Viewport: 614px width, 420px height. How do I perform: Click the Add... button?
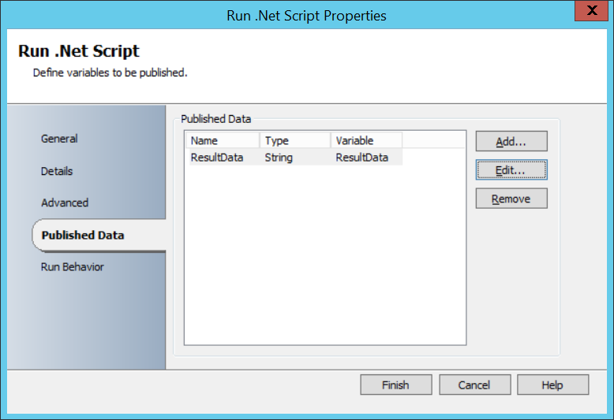coord(511,141)
